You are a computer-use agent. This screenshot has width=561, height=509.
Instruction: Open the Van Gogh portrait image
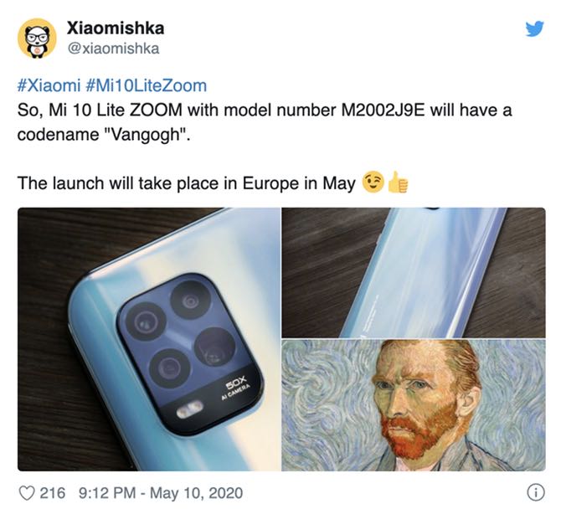click(x=414, y=405)
